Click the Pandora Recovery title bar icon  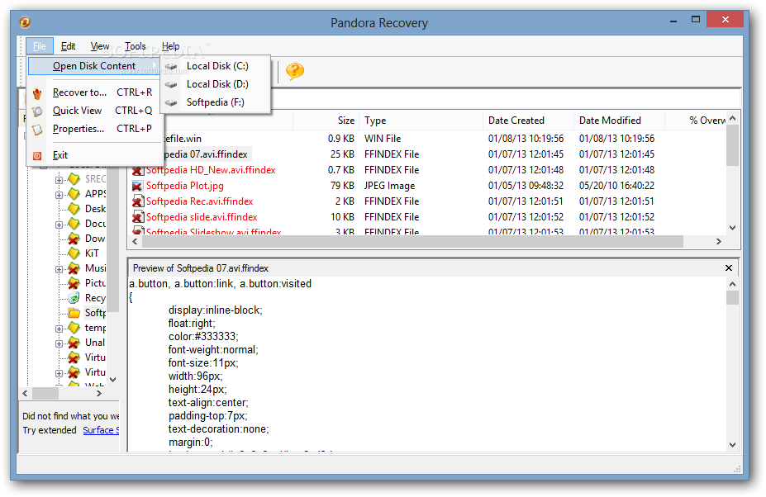(25, 22)
